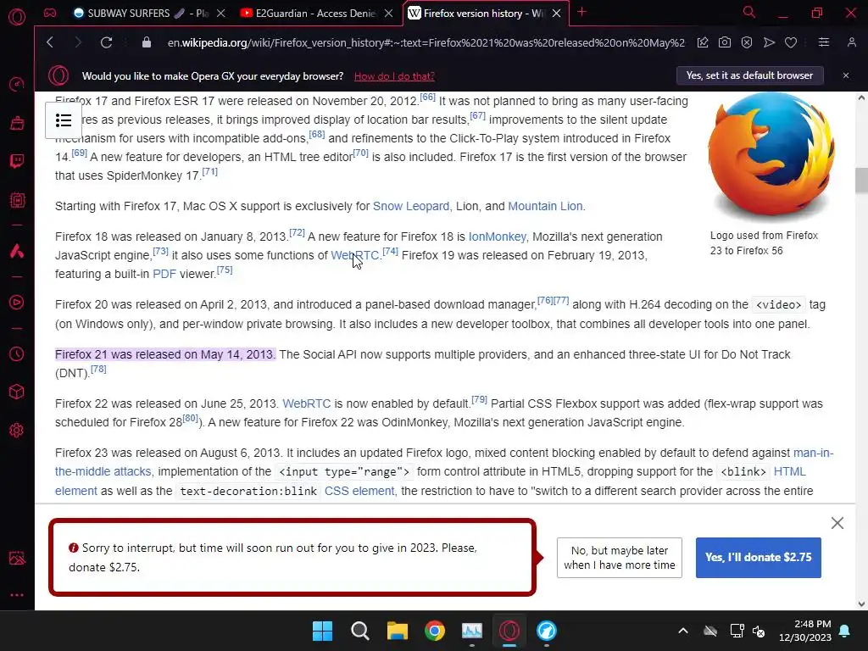
Task: Open Windows taskbar search
Action: click(359, 631)
